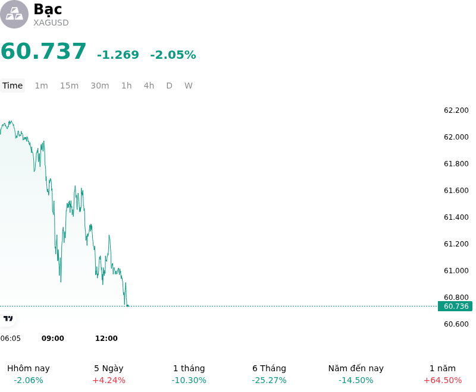Viewport: 476px width, 392px height.
Task: Select the 1 năm performance range
Action: point(443,374)
